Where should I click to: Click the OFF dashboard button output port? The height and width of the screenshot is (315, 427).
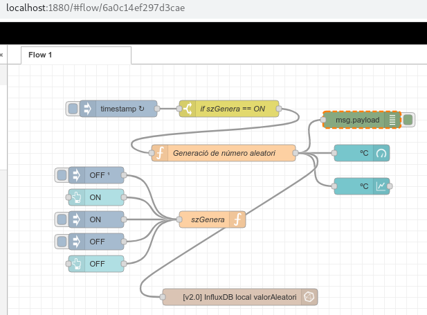124,264
